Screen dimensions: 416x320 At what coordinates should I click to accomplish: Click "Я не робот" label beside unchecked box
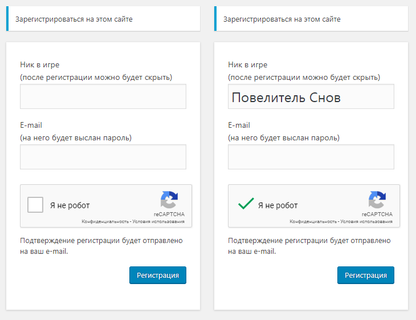pyautogui.click(x=70, y=205)
